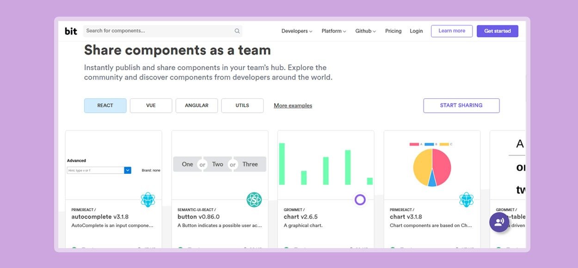The height and width of the screenshot is (268, 578).
Task: Select the VUE tab
Action: coord(151,105)
